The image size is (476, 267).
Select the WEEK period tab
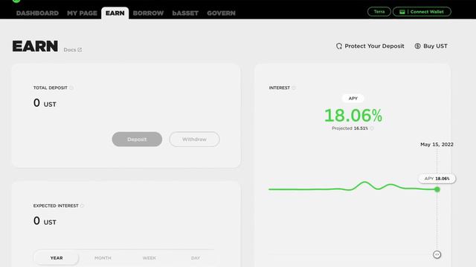pos(149,258)
